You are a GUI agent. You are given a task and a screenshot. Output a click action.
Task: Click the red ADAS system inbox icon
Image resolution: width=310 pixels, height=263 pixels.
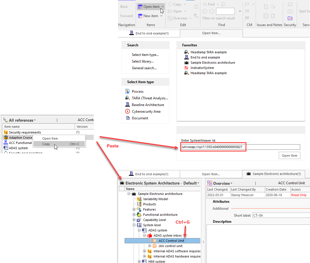pyautogui.click(x=150, y=235)
